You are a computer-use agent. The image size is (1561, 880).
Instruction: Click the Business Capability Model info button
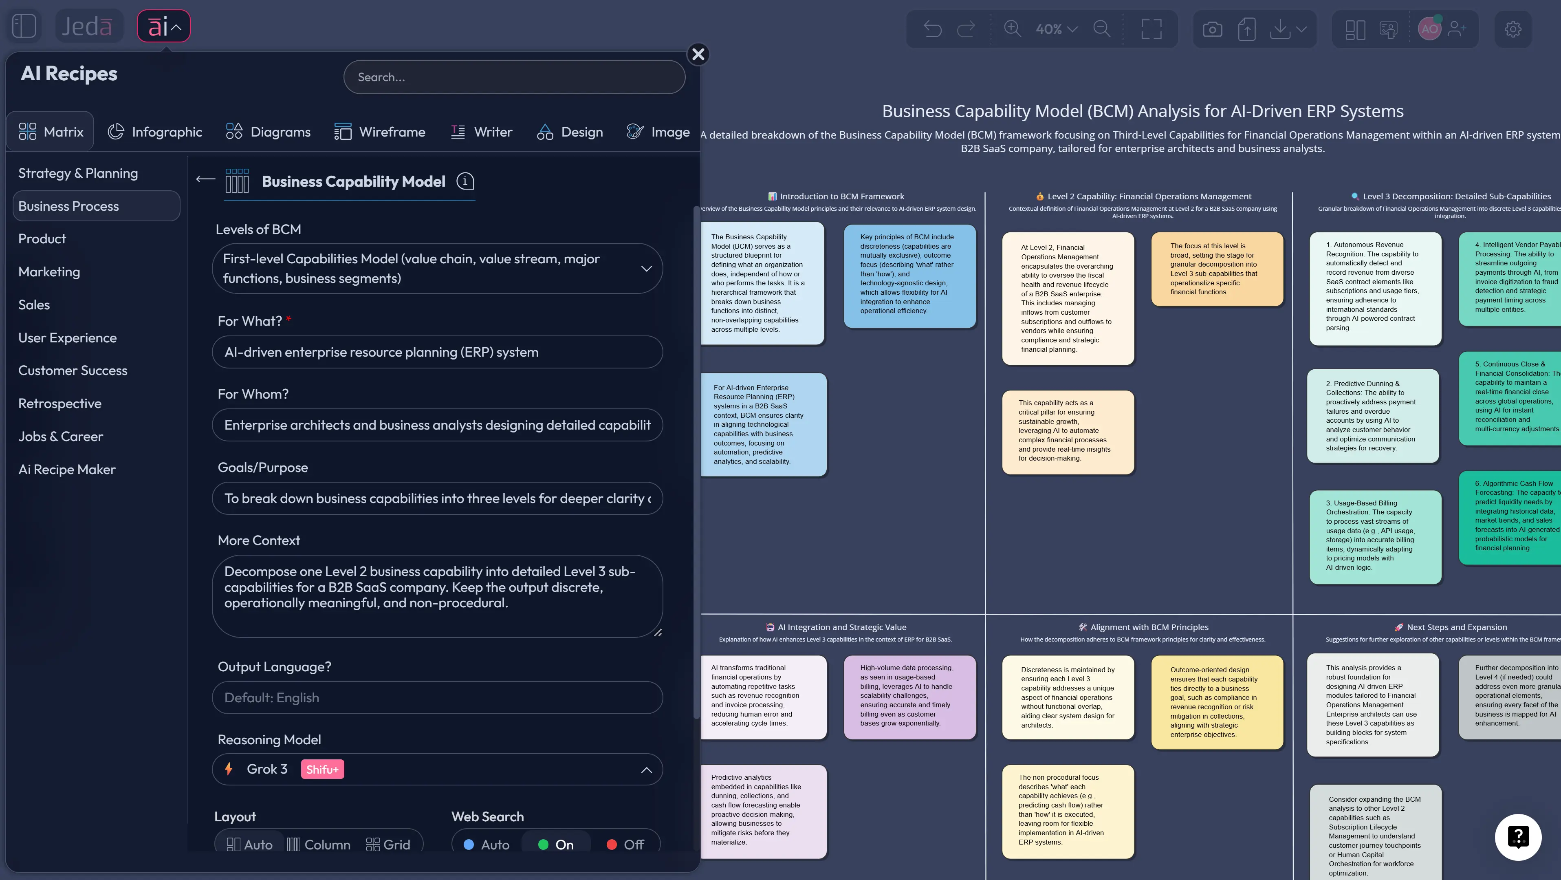[x=465, y=181]
